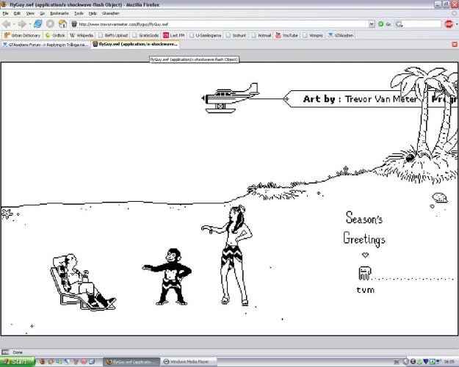The width and height of the screenshot is (459, 367).
Task: Click the browser Back arrow button
Action: (8, 23)
